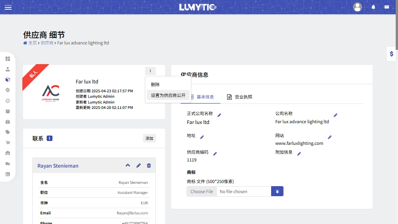
Task: Open the hamburger menu at top left
Action: 8,7
